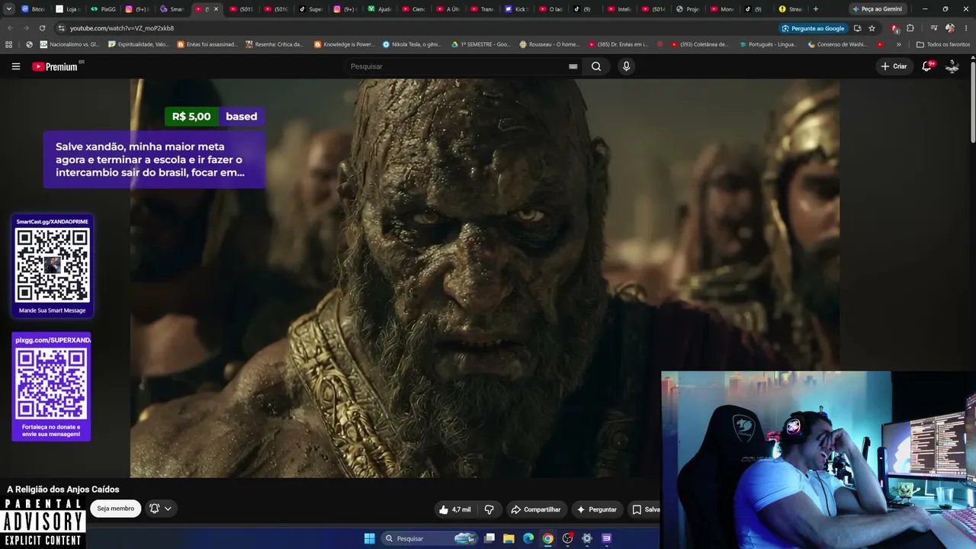The image size is (976, 549).
Task: Open the Chrome extensions puzzle icon
Action: point(910,28)
